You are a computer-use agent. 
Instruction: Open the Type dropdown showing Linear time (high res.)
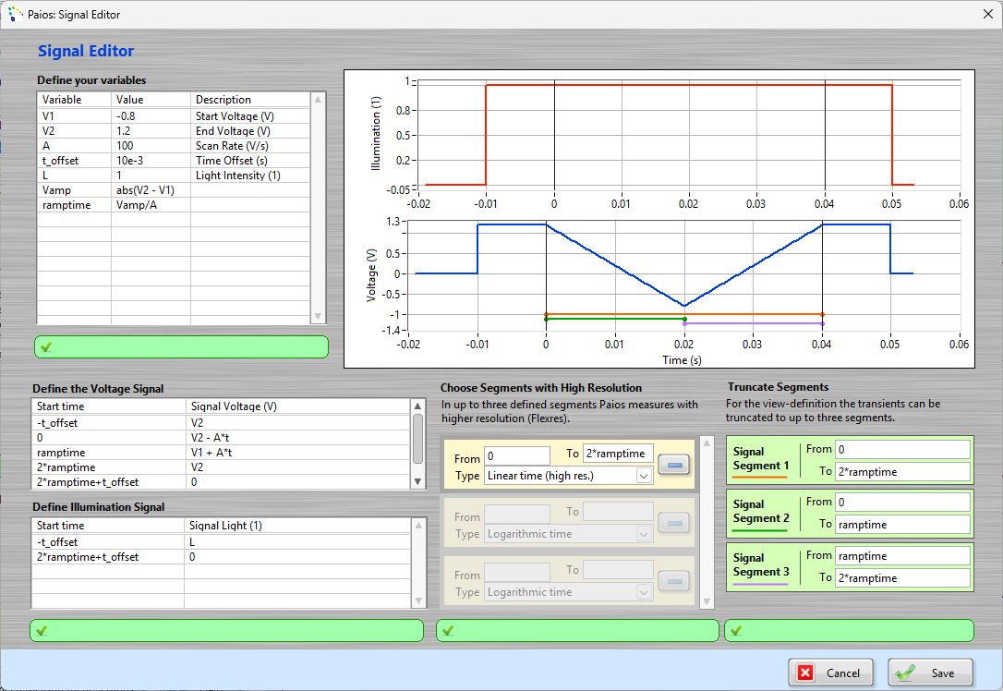point(568,476)
